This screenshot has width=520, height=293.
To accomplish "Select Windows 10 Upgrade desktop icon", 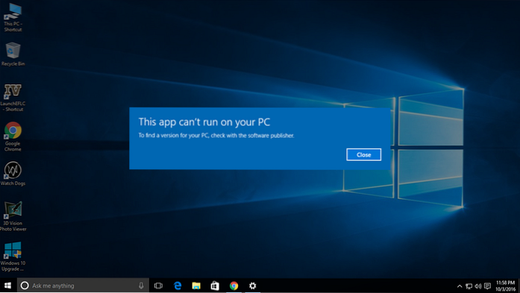I will (x=13, y=256).
